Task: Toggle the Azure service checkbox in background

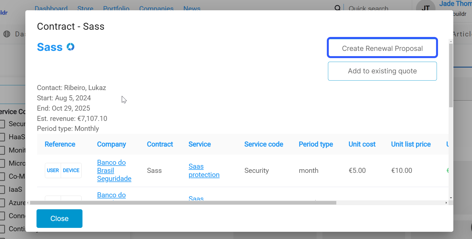Action: (x=2, y=203)
